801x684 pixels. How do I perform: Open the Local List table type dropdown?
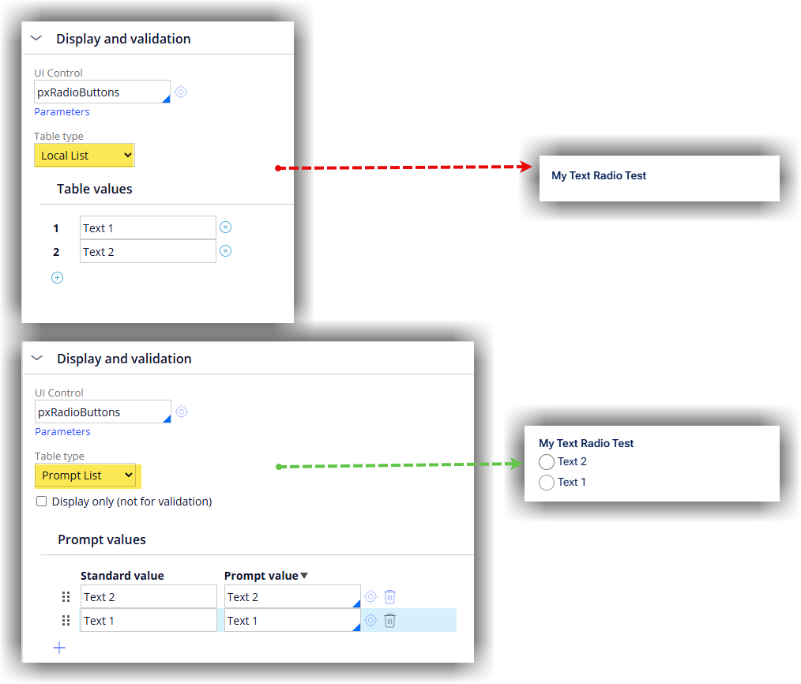coord(85,156)
